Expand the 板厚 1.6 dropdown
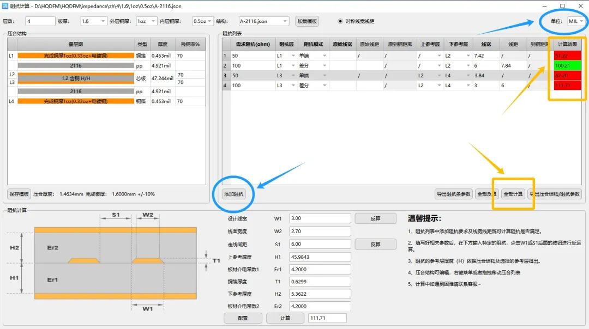589x329 pixels. tap(94, 21)
